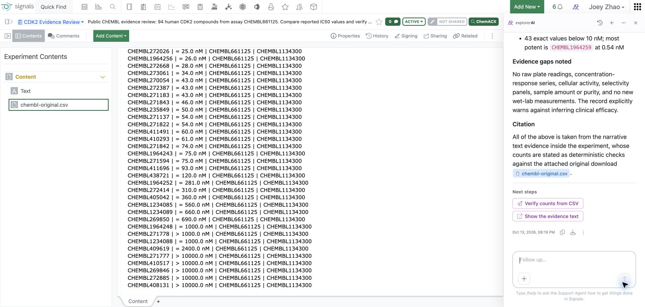Open the apps grid launcher
645x307 pixels.
tap(638, 7)
